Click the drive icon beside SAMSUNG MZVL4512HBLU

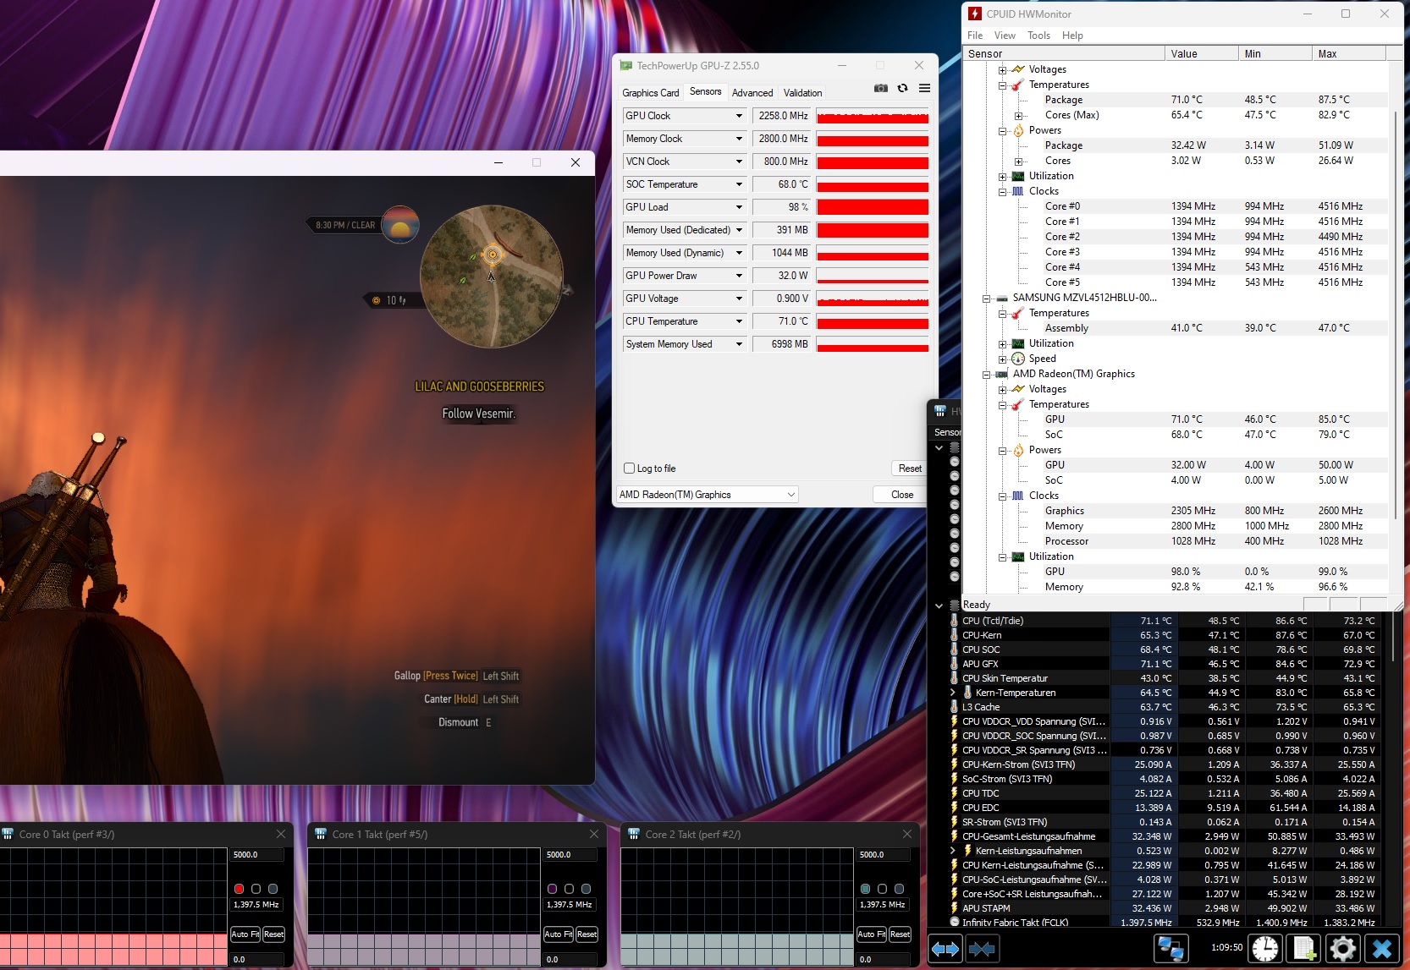click(x=1002, y=298)
